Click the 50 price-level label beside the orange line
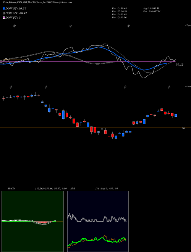Image resolution: width=191 pixels, height=252 pixels. (183, 128)
